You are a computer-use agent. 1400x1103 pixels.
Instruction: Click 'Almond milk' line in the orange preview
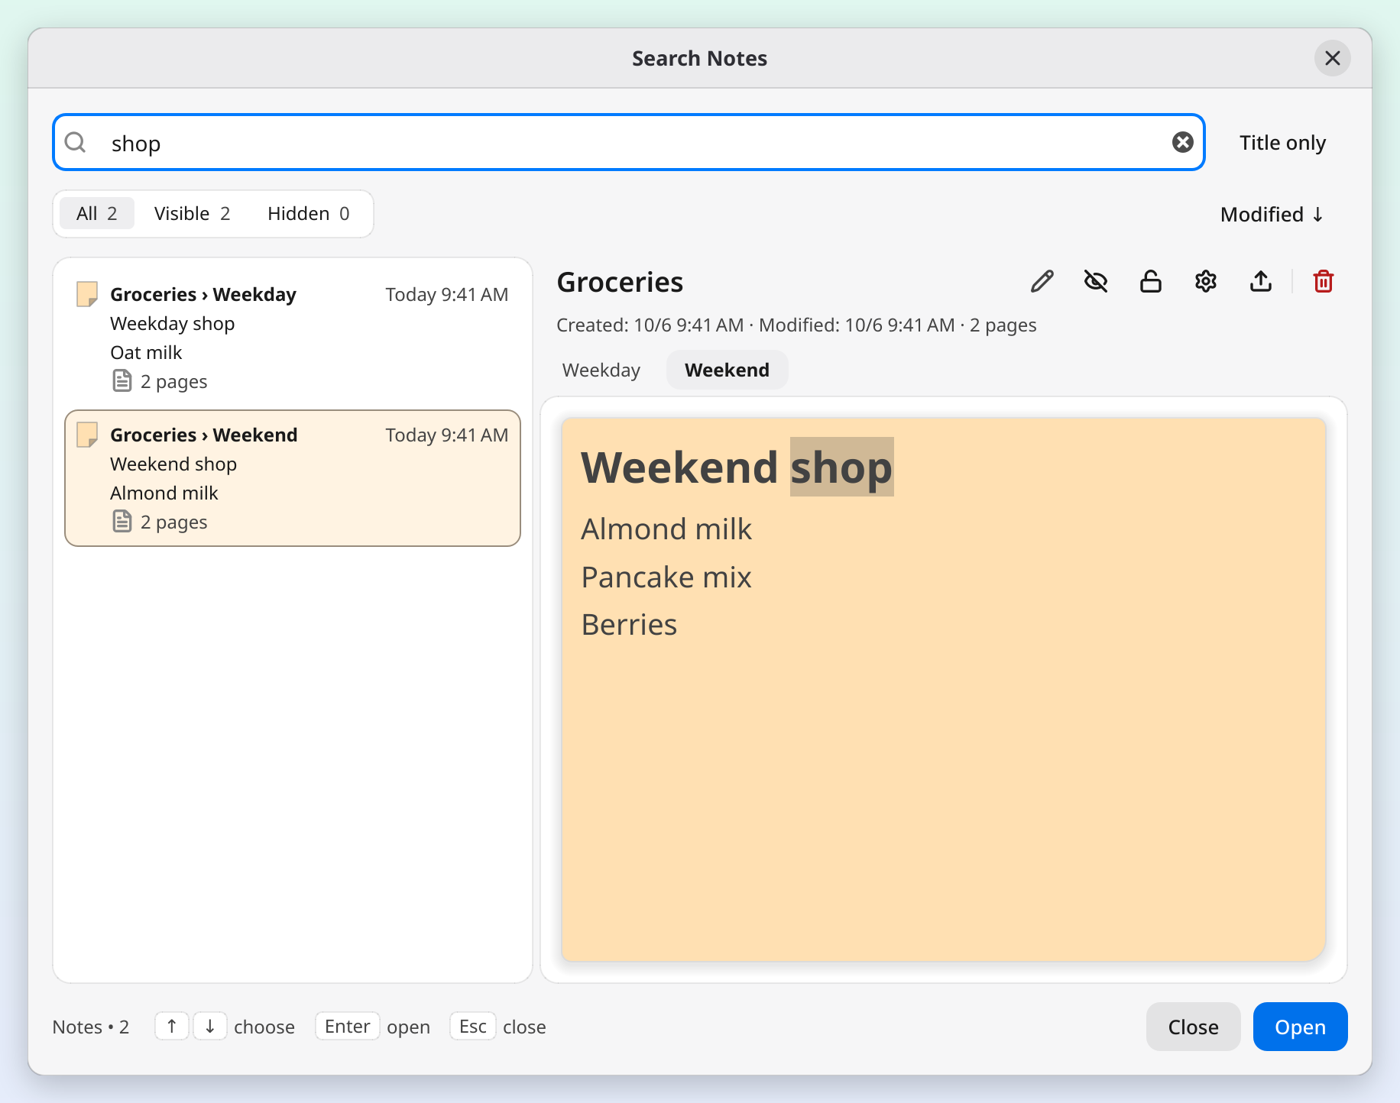(666, 529)
